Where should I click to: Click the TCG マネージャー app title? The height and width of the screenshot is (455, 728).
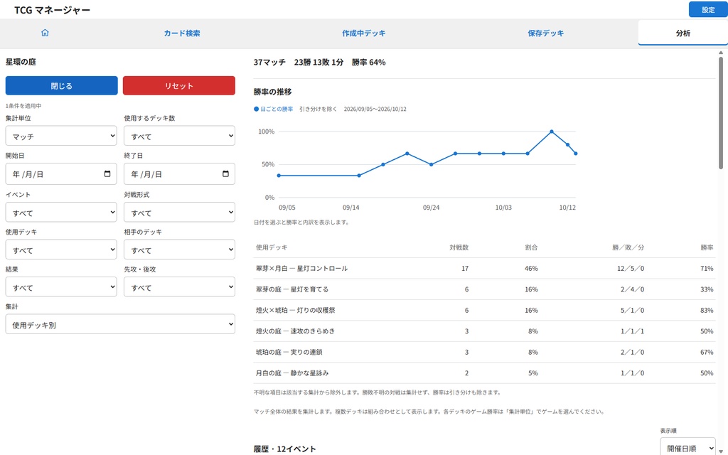tap(52, 10)
